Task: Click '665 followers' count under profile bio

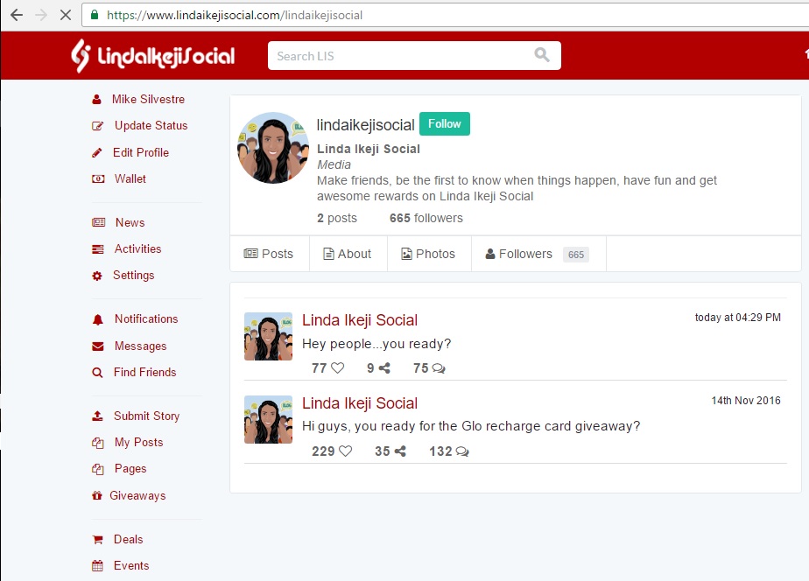Action: click(426, 218)
